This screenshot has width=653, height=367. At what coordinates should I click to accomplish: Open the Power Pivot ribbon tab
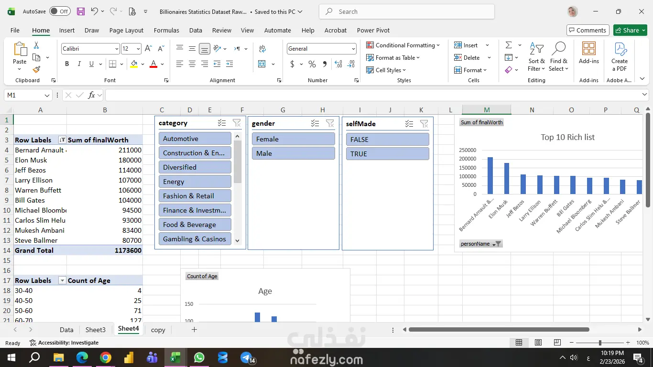pos(373,30)
